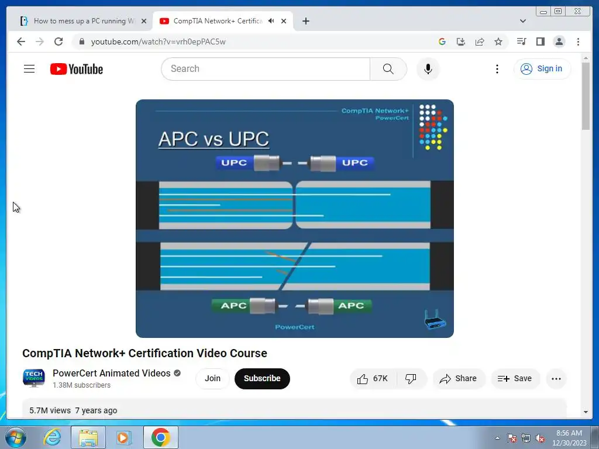
Task: Toggle the Chrome side panel
Action: [540, 42]
